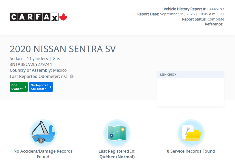The height and width of the screenshot is (167, 235).
Task: Click the Report Date line
Action: (181, 14)
